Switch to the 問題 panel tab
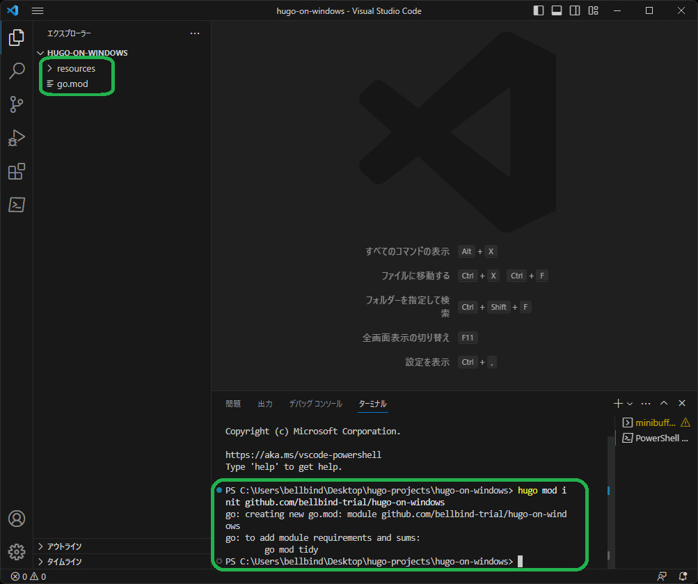The height and width of the screenshot is (584, 698). pyautogui.click(x=233, y=404)
